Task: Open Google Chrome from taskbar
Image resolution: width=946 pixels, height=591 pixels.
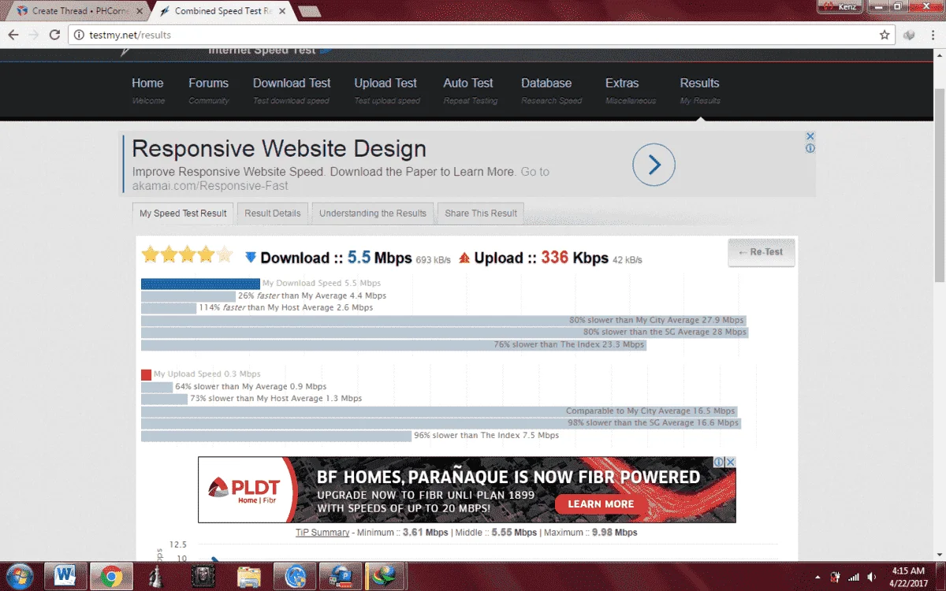Action: (111, 577)
